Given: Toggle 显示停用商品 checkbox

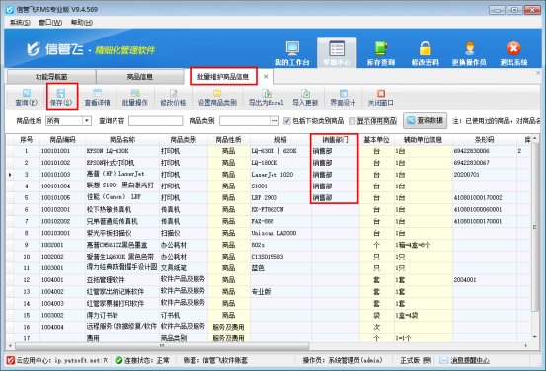Looking at the screenshot, I should pyautogui.click(x=352, y=121).
